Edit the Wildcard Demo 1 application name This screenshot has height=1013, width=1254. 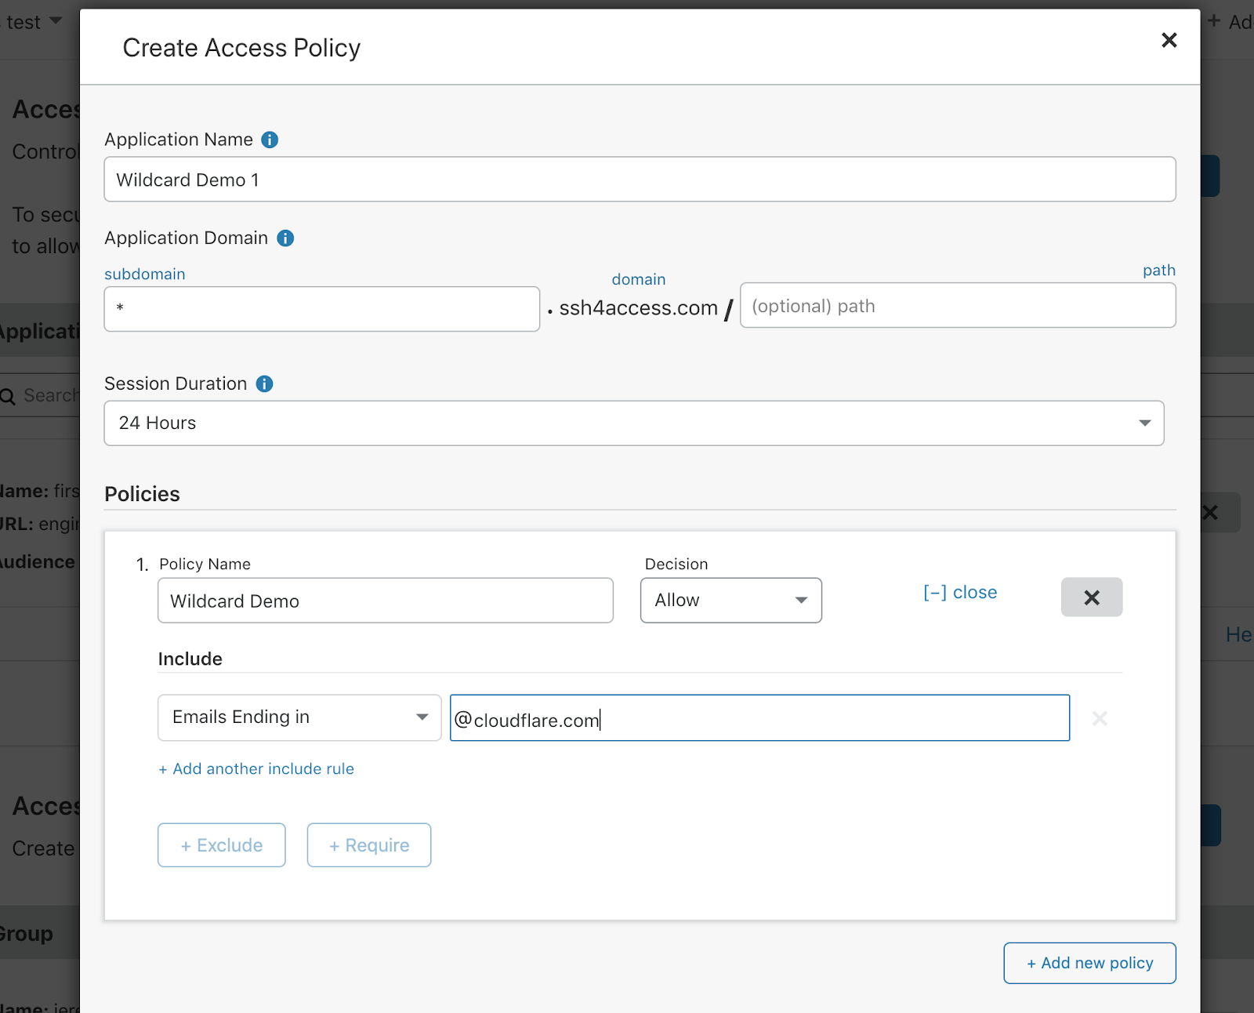(x=639, y=180)
